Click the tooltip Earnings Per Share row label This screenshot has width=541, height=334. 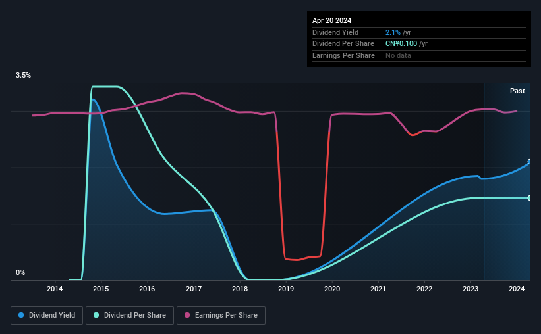[x=343, y=55]
